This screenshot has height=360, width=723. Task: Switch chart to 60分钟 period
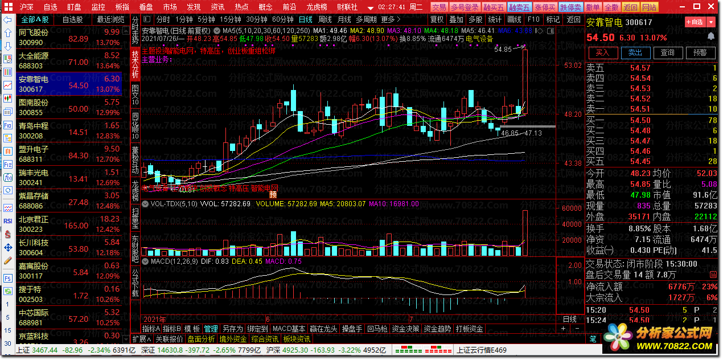click(x=283, y=19)
